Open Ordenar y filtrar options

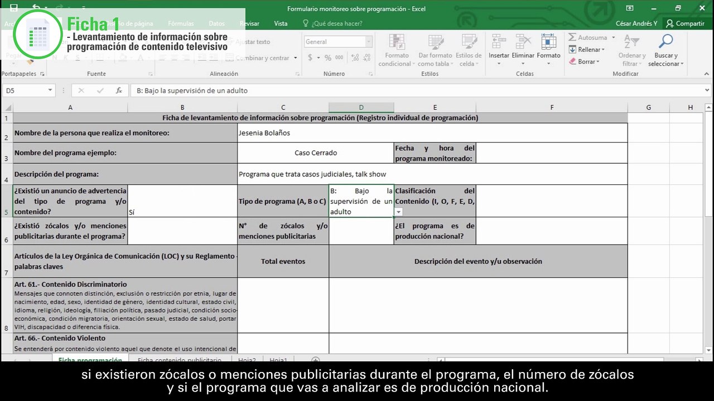(x=632, y=51)
